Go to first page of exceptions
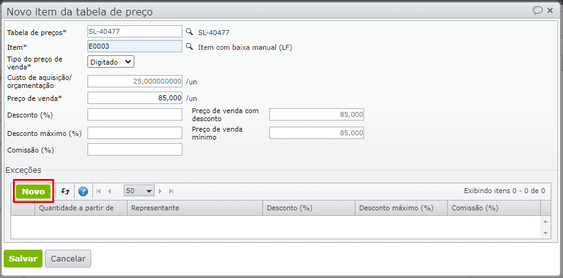Screen dimensions: 563x278 click(x=99, y=191)
